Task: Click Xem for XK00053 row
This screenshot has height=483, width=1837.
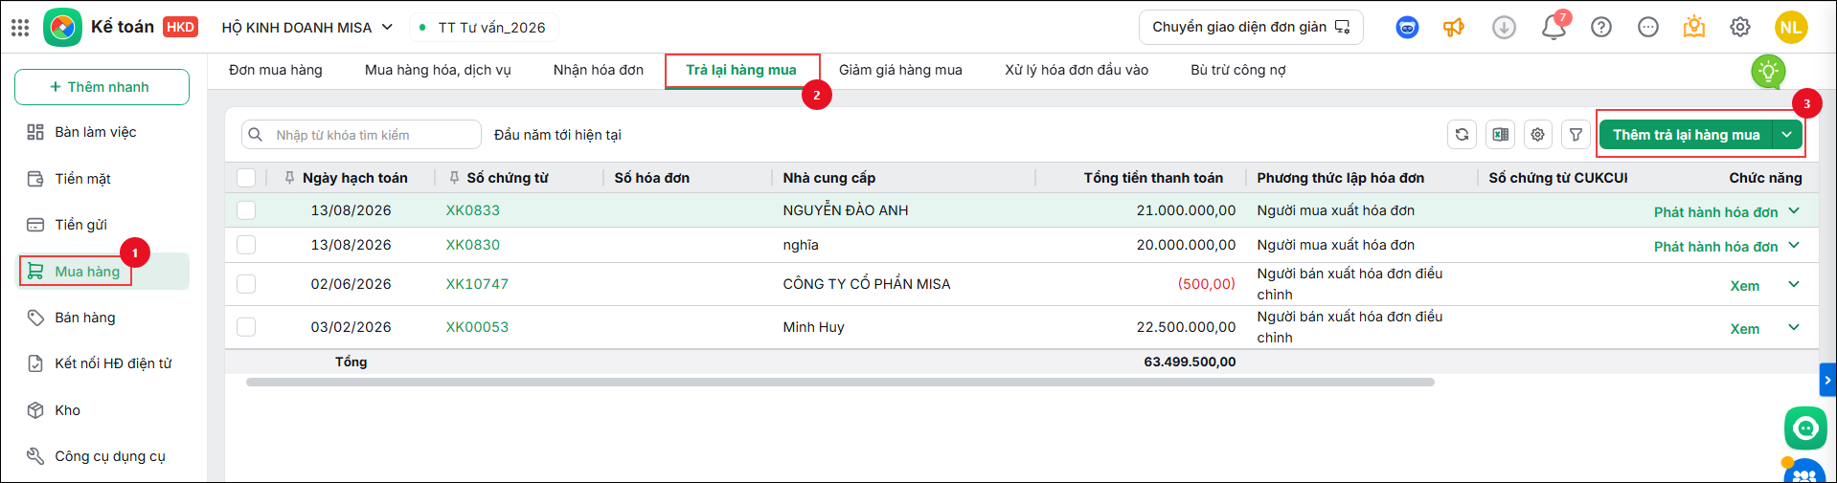Action: tap(1745, 329)
